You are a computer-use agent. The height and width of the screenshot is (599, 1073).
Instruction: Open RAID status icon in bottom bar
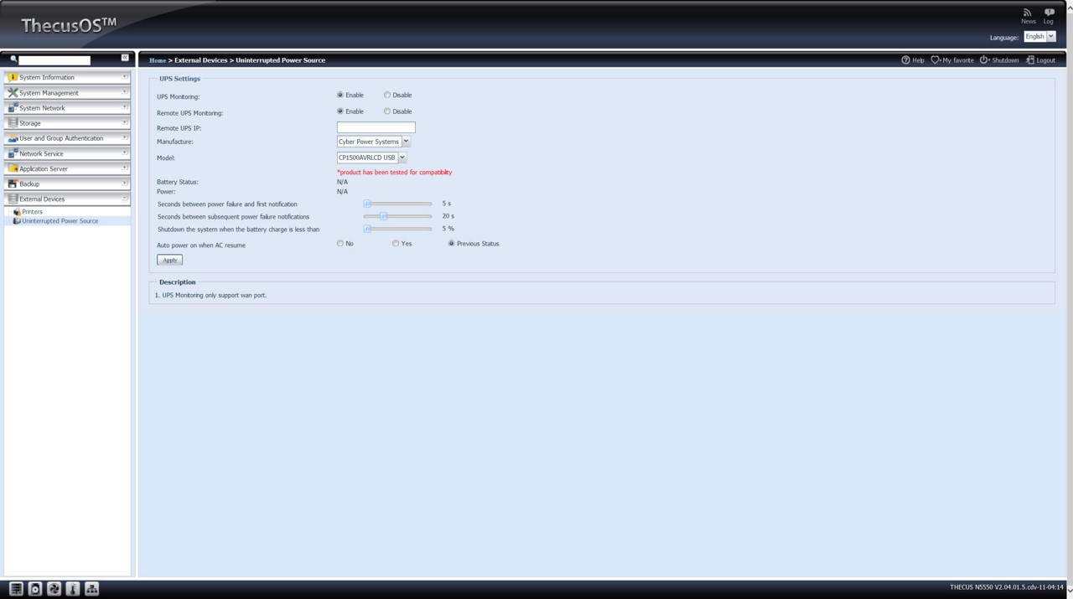coord(16,589)
